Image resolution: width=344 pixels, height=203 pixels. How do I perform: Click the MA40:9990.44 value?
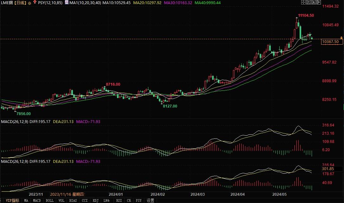[x=208, y=3]
